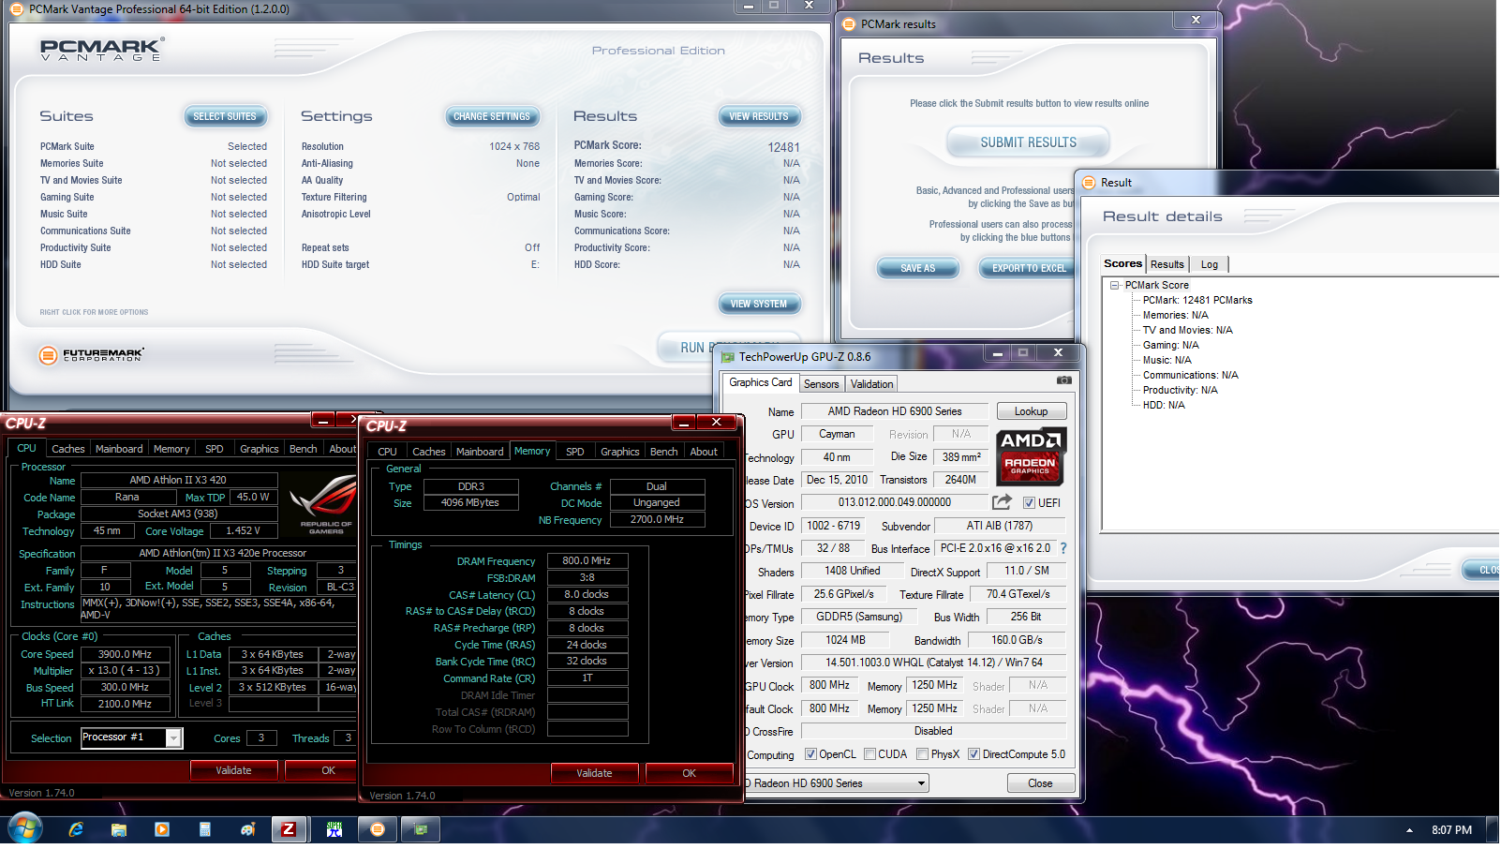The image size is (1501, 849).
Task: Click the Futuremark Corporation logo
Action: [x=92, y=355]
